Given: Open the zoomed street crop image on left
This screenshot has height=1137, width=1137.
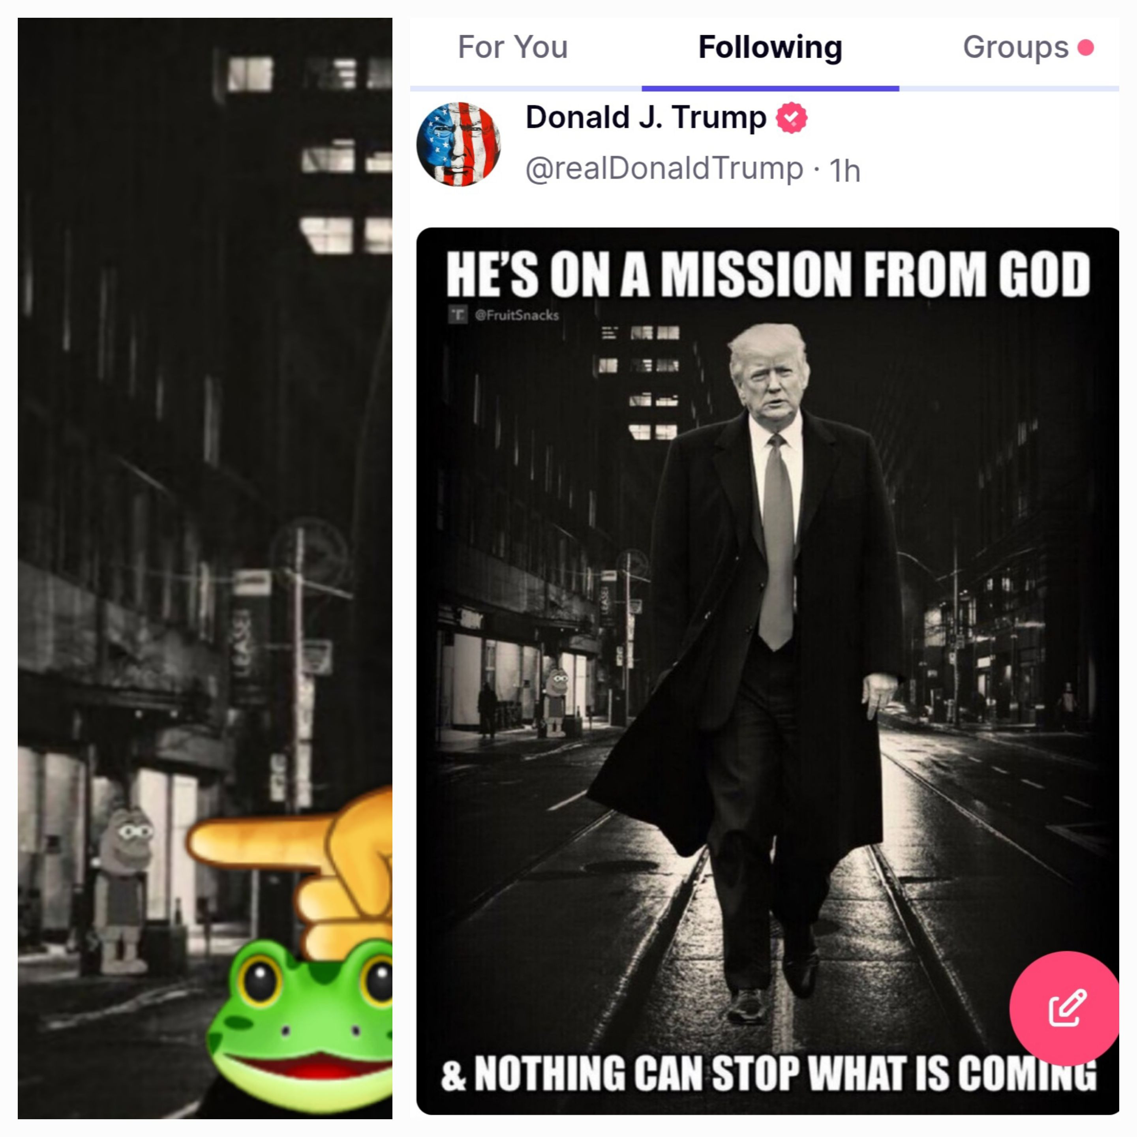Looking at the screenshot, I should [x=205, y=568].
